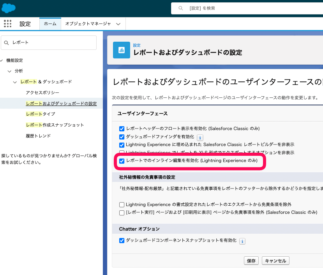Click the sidebar quick find field containing レポート
This screenshot has height=275, width=323.
coord(49,42)
